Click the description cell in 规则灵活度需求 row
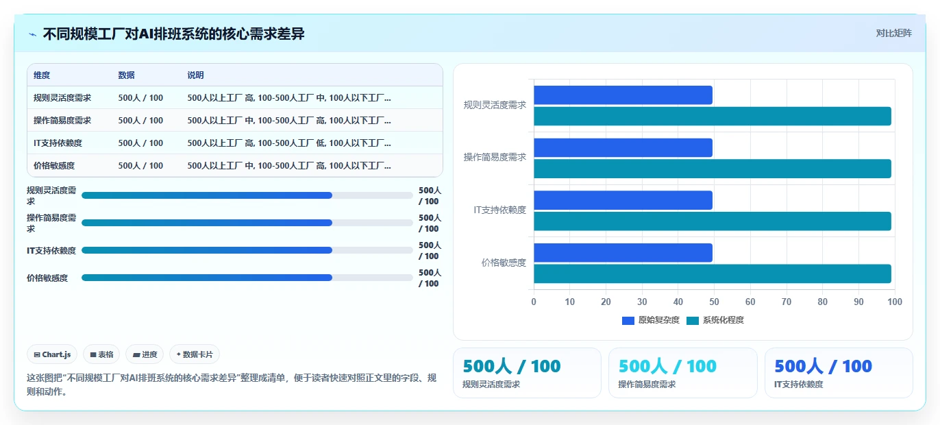Image resolution: width=940 pixels, height=425 pixels. point(289,98)
